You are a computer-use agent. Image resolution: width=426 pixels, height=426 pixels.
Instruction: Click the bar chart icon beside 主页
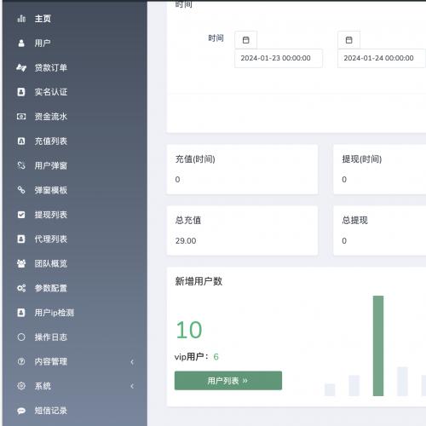(21, 19)
